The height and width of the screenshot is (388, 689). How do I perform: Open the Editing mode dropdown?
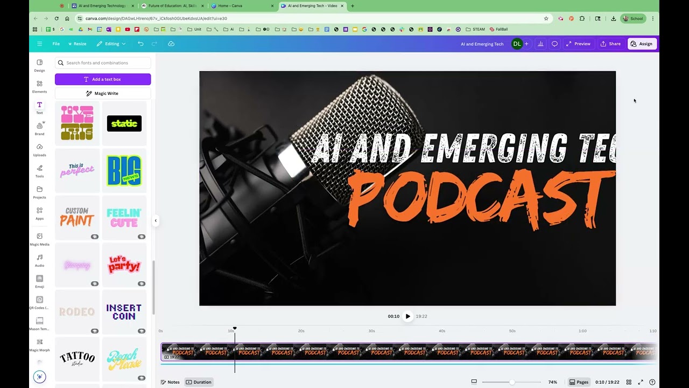click(111, 44)
